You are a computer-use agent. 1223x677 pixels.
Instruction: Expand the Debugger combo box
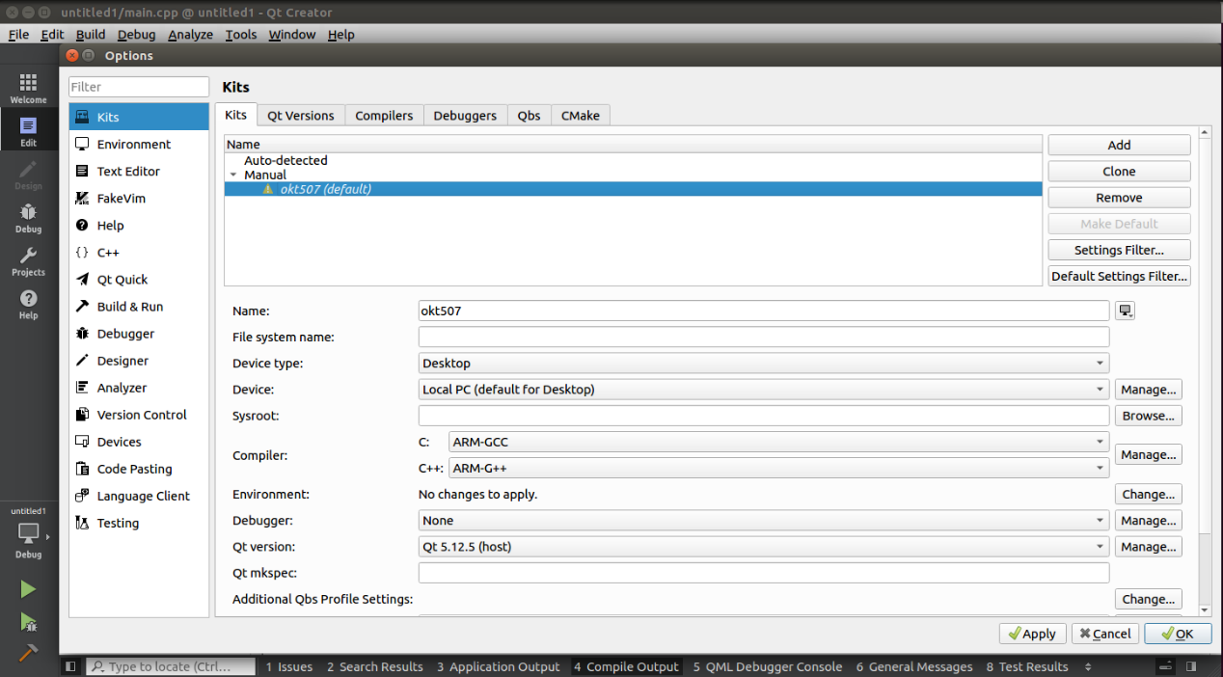(763, 521)
